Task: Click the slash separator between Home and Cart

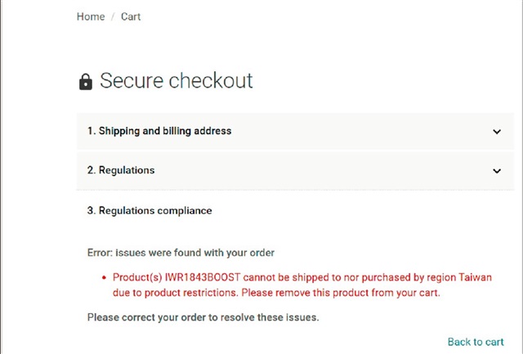Action: point(113,16)
